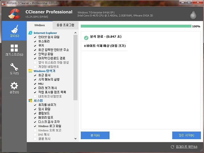Image resolution: width=204 pixels, height=153 pixels.
Task: Open the 레지스트리(G) registry section
Action: 14,50
